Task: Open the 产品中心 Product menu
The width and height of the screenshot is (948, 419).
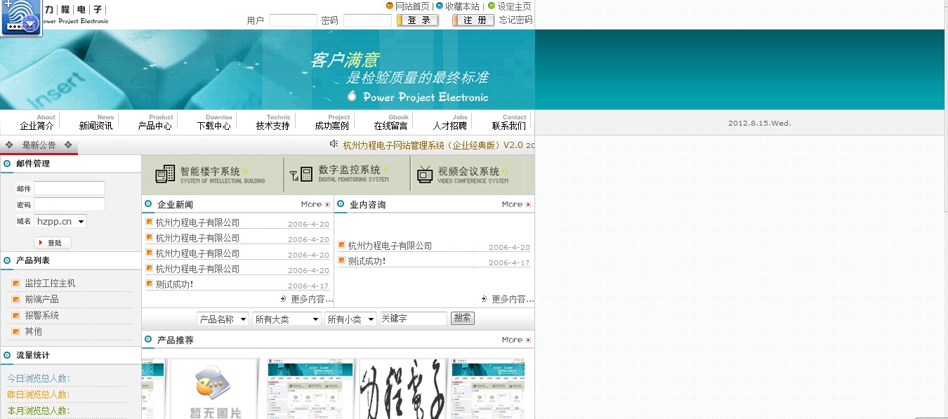Action: click(x=155, y=122)
